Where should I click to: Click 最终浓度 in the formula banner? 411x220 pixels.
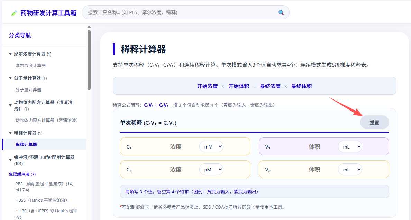270,86
